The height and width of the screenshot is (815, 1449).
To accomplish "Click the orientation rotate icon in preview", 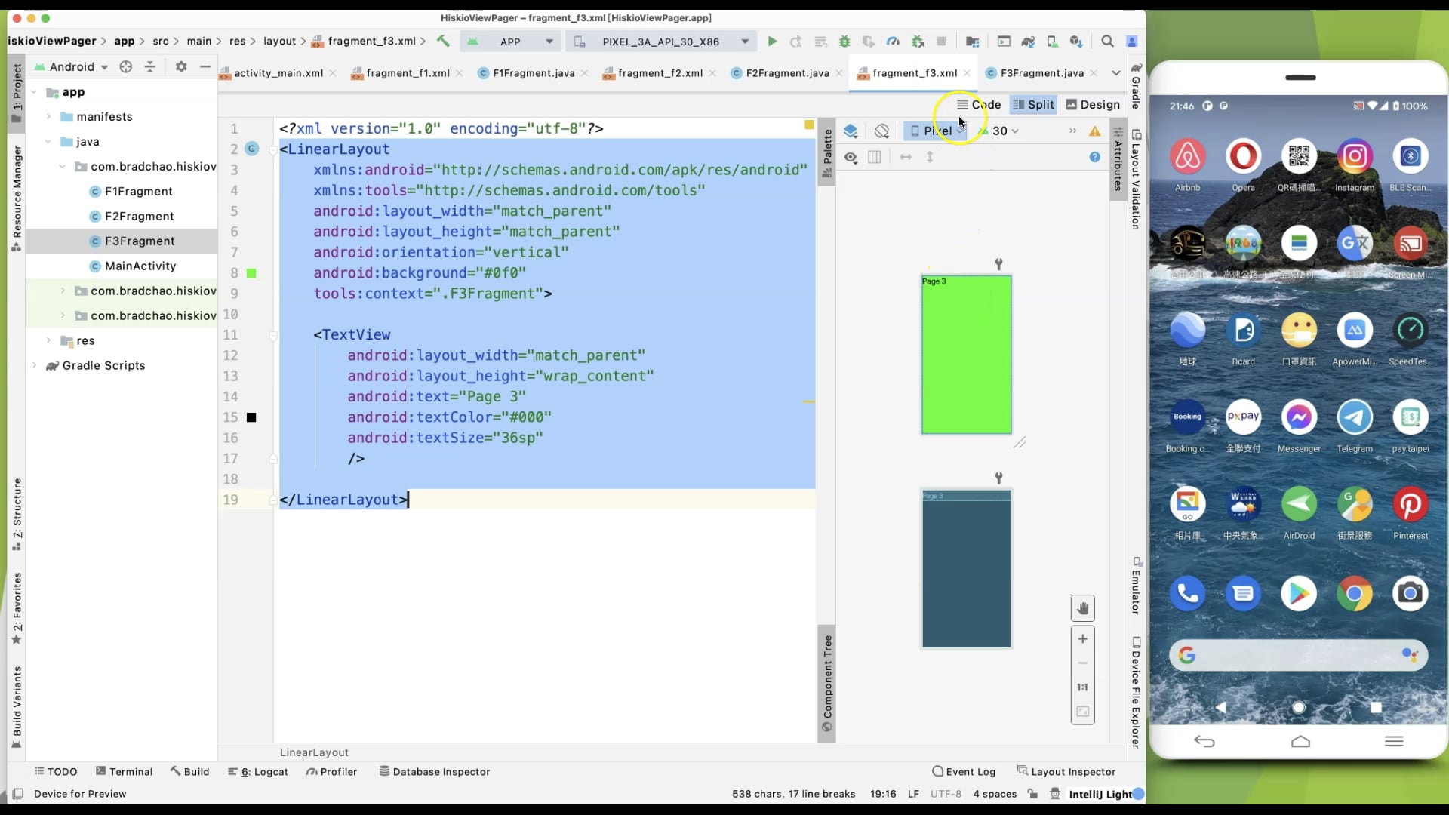I will (881, 131).
